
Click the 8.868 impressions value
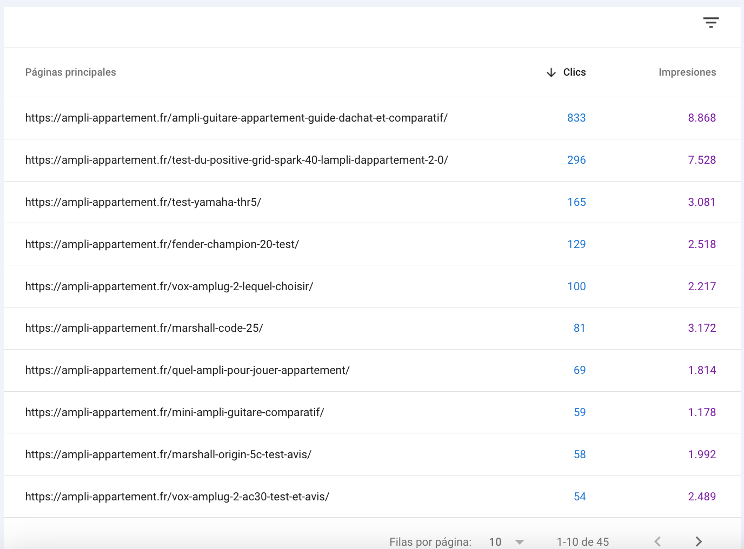click(702, 118)
